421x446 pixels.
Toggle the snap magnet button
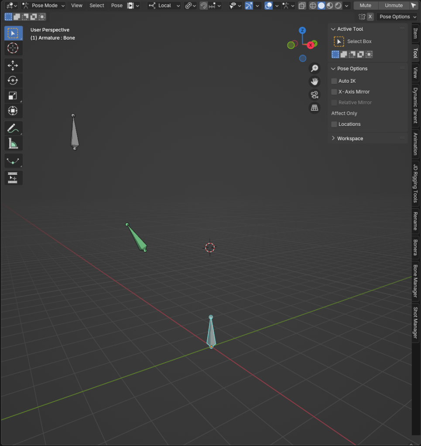(x=204, y=5)
